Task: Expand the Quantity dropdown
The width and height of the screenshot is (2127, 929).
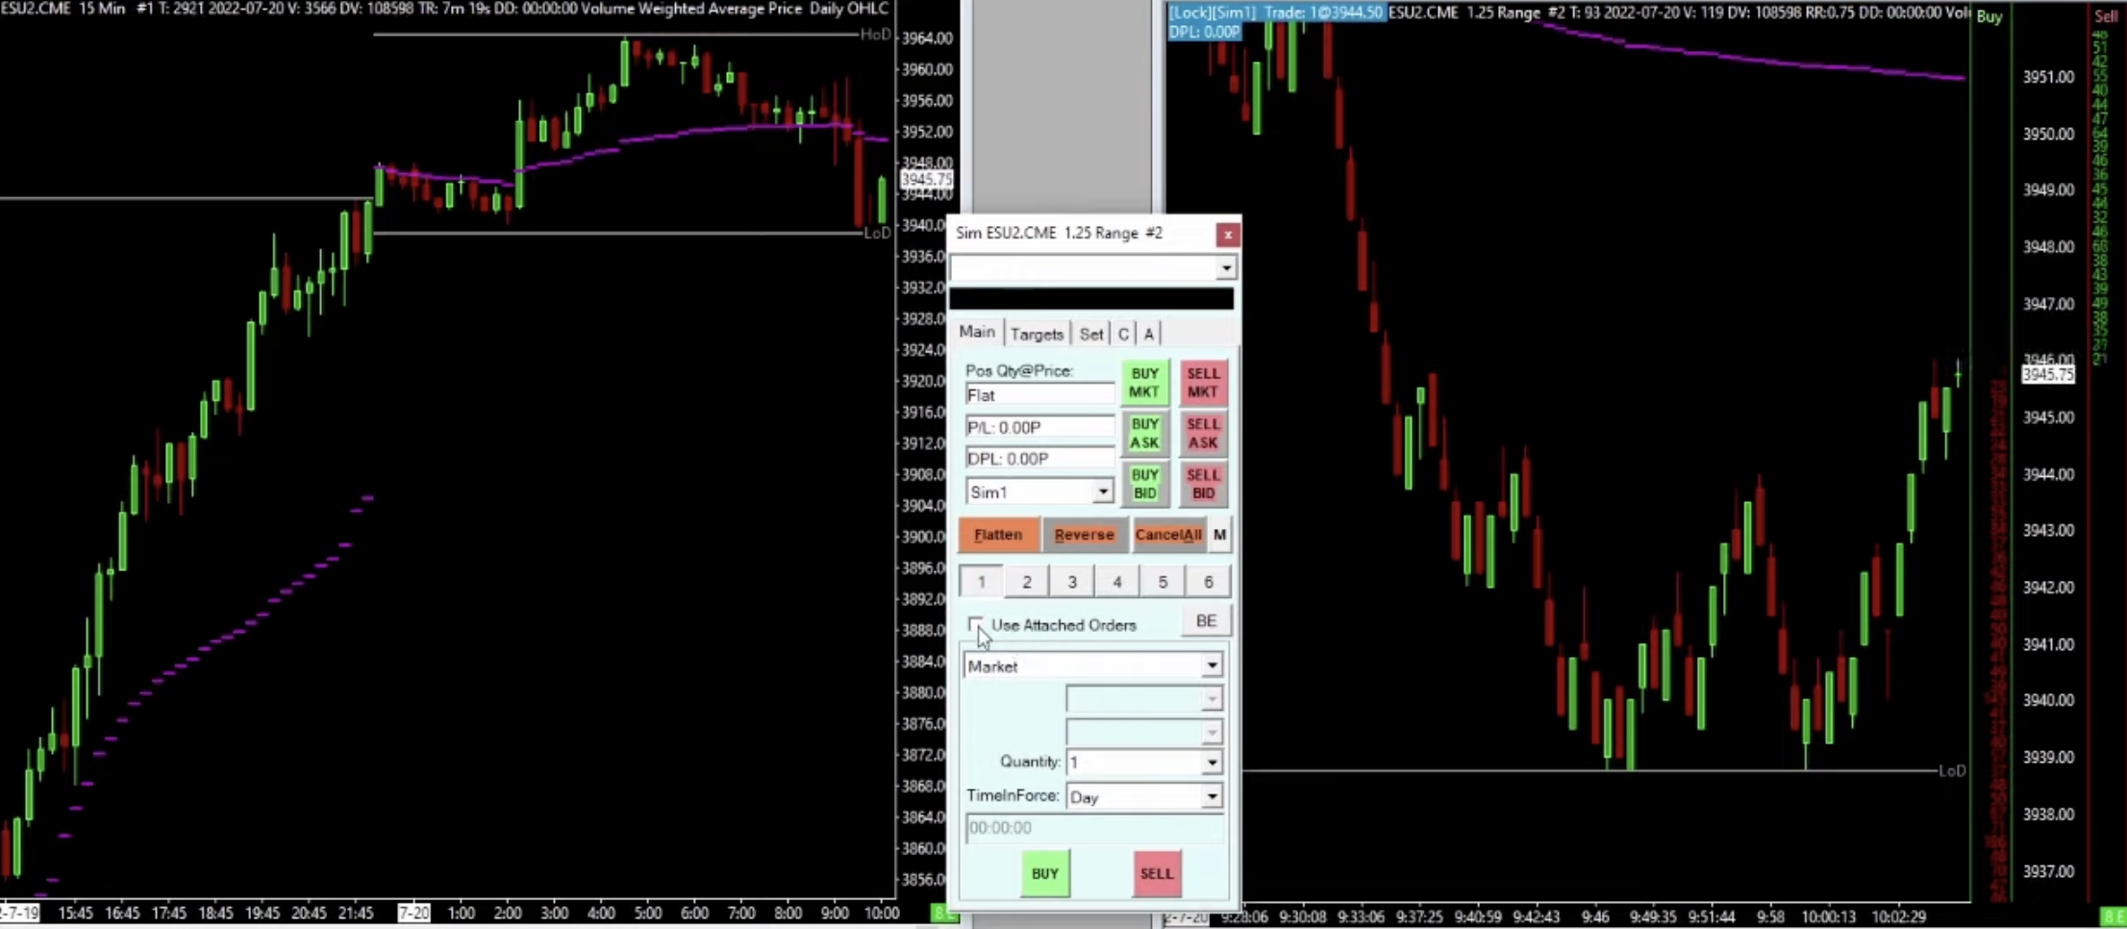Action: click(x=1212, y=763)
